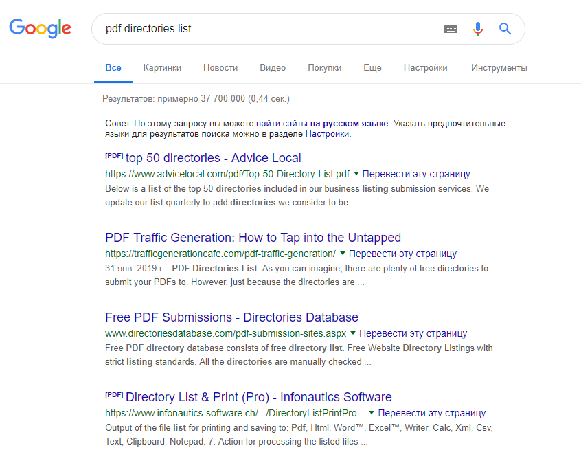Expand dropdown arrow next to trafficgenerationcafe.com URL

point(343,254)
